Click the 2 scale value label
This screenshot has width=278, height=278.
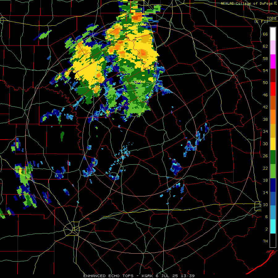click(x=267, y=229)
